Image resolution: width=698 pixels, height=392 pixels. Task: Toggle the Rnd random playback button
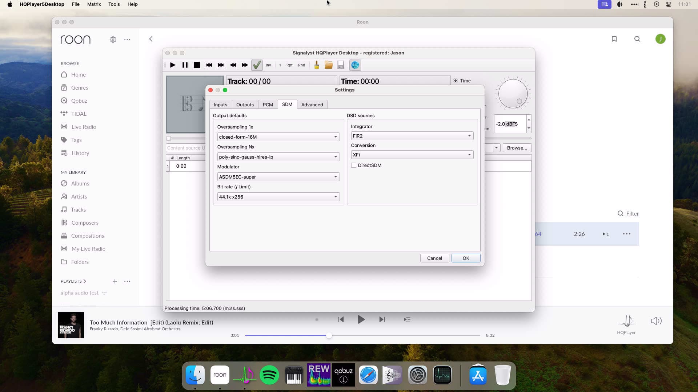pyautogui.click(x=302, y=65)
